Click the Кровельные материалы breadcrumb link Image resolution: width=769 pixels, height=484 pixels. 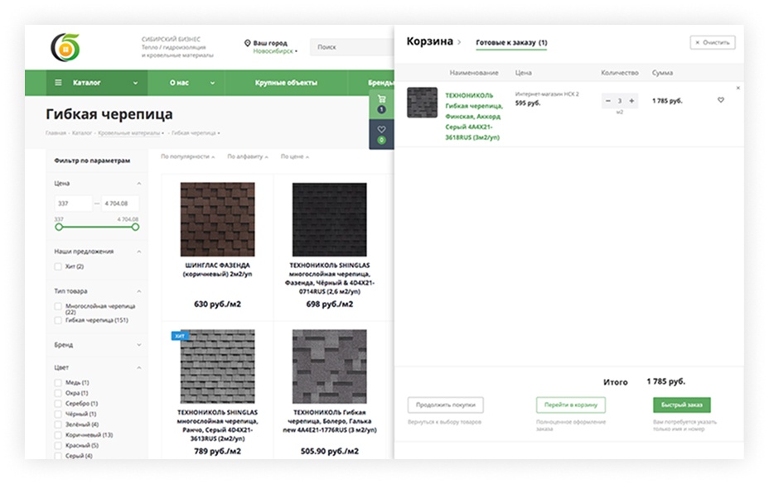(128, 132)
